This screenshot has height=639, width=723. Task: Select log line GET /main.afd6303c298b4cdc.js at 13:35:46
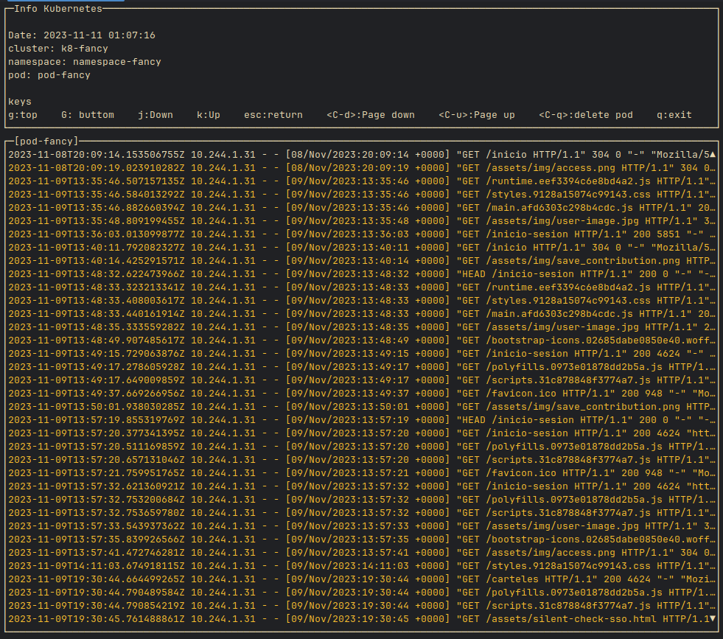click(x=361, y=207)
